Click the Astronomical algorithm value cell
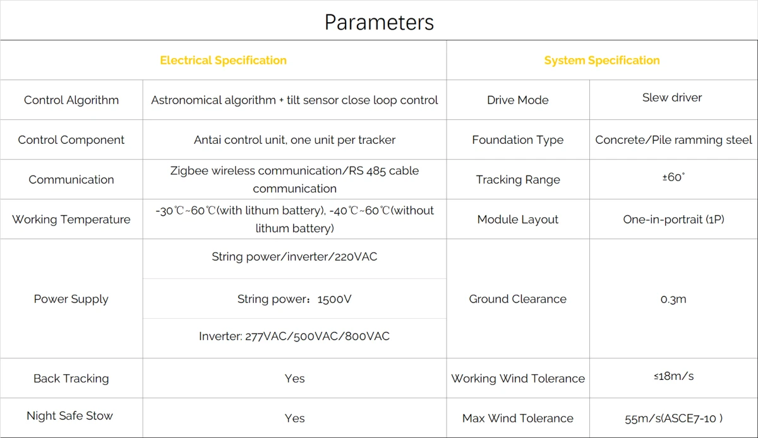The height and width of the screenshot is (438, 758). point(294,100)
